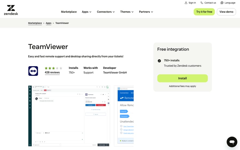The image size is (240, 150).
Task: Open the first Zendesk ticket screenshot
Action: (69, 116)
